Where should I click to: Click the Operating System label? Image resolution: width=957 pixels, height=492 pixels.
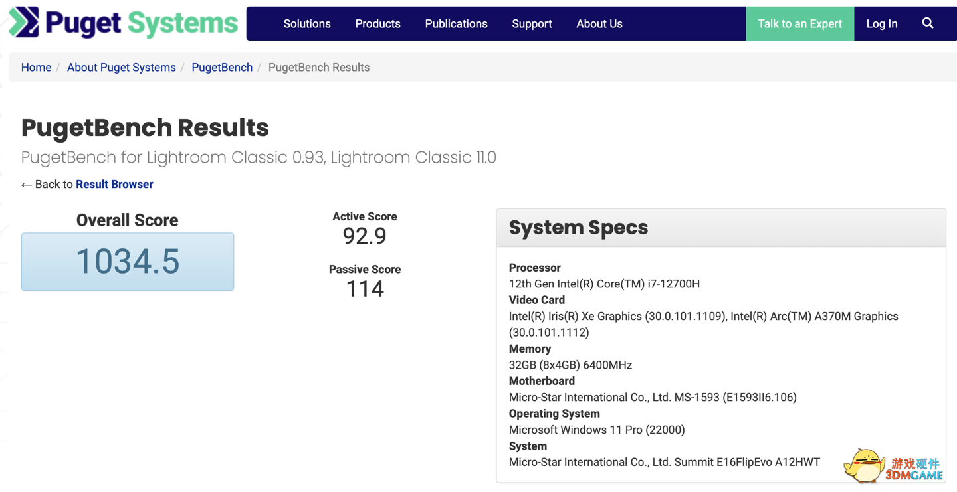554,414
